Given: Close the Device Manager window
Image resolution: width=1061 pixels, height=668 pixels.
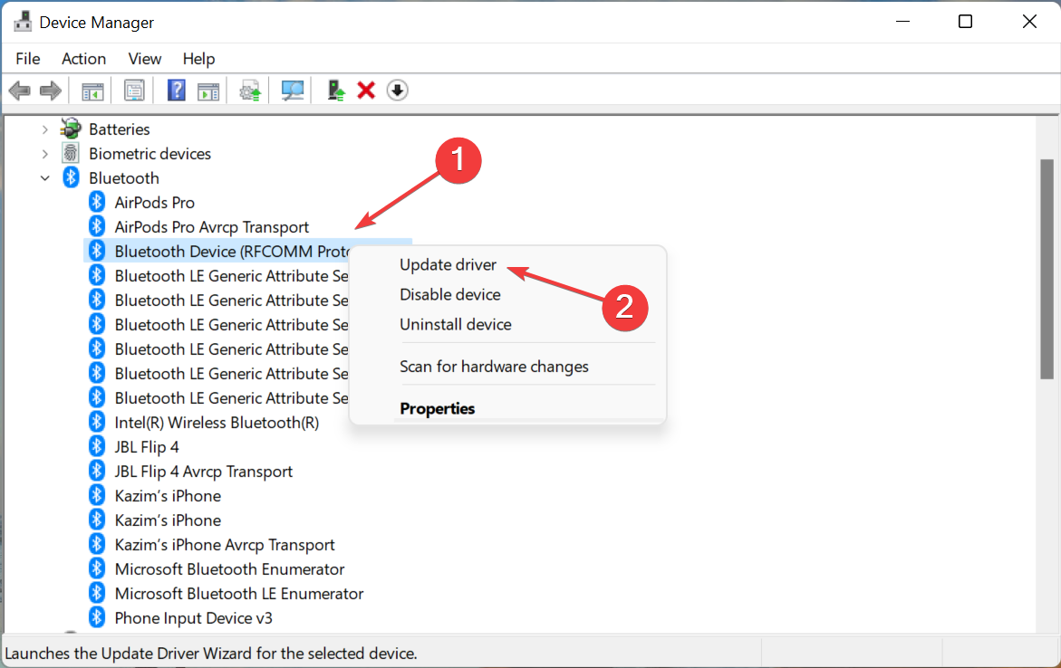Looking at the screenshot, I should coord(1029,22).
